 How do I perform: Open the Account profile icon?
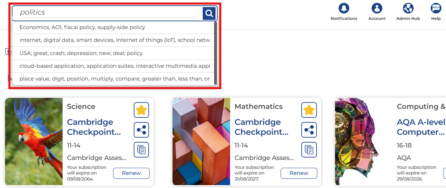point(377,8)
